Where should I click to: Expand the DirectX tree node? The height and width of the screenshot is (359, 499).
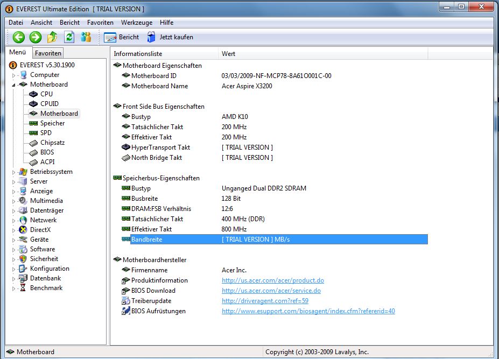(x=13, y=230)
